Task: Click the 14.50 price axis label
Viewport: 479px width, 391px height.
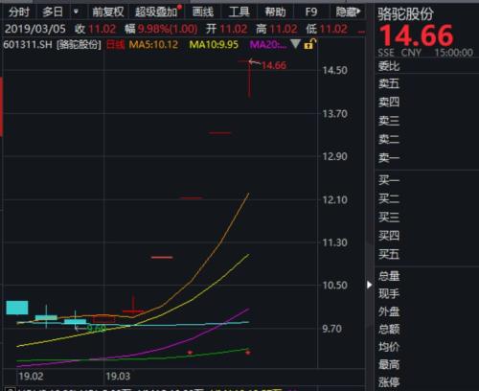Action: [334, 70]
